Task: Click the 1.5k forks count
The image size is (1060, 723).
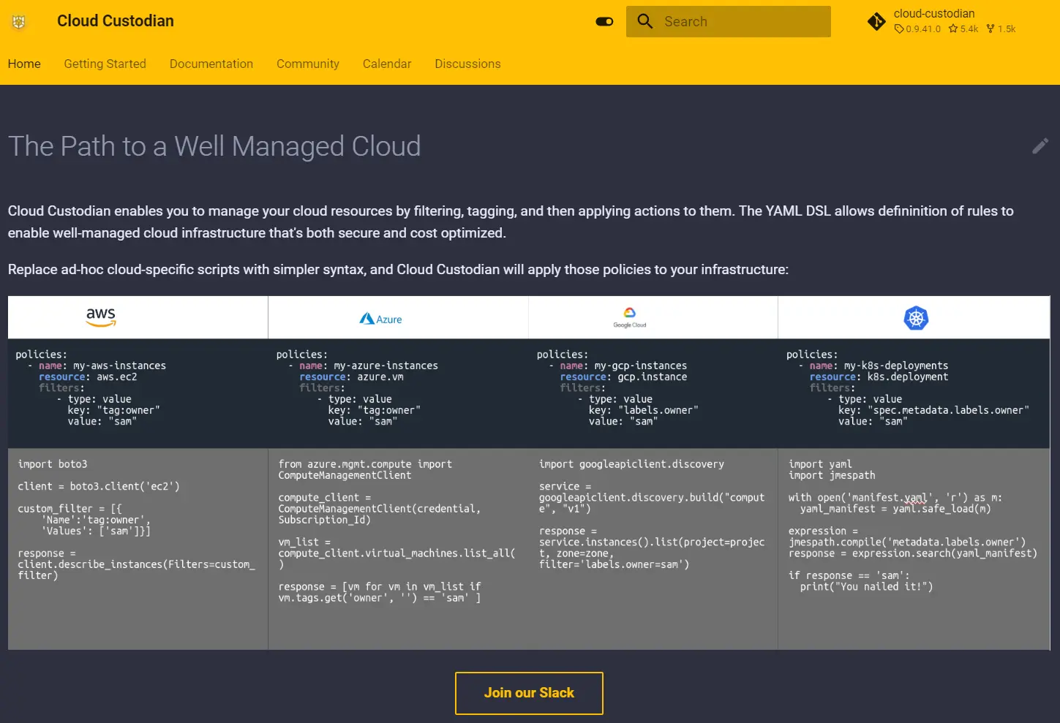Action: pos(1001,29)
